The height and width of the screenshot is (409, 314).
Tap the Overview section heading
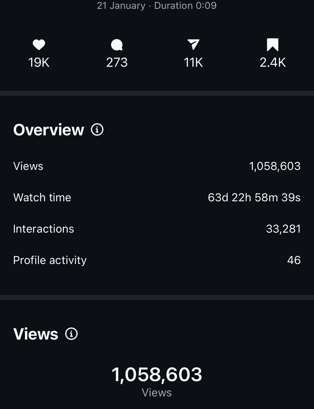49,130
